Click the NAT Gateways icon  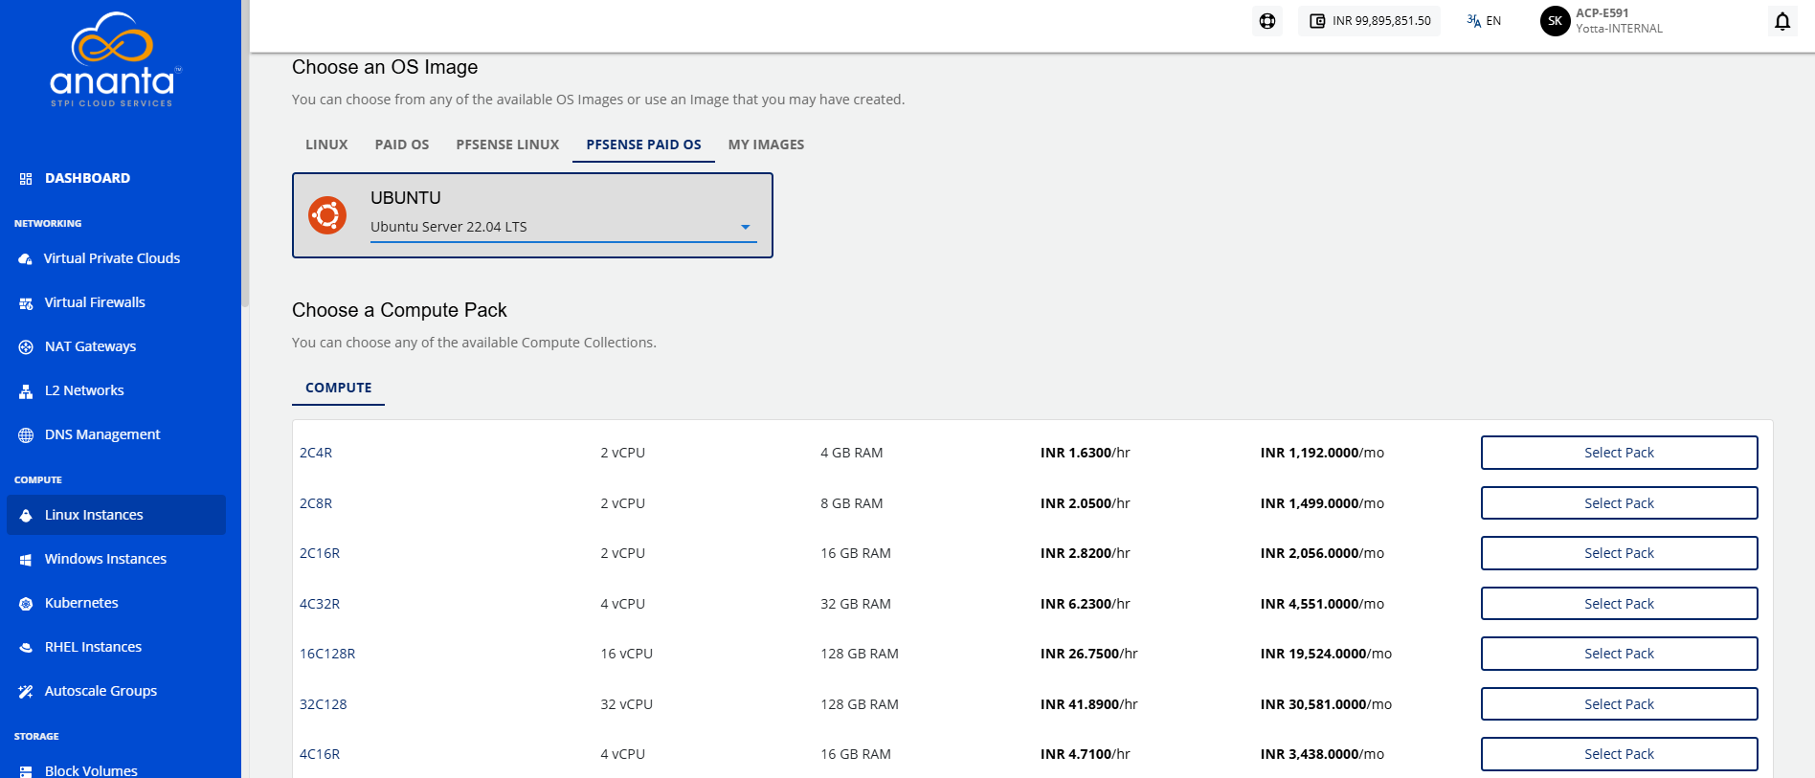tap(26, 347)
